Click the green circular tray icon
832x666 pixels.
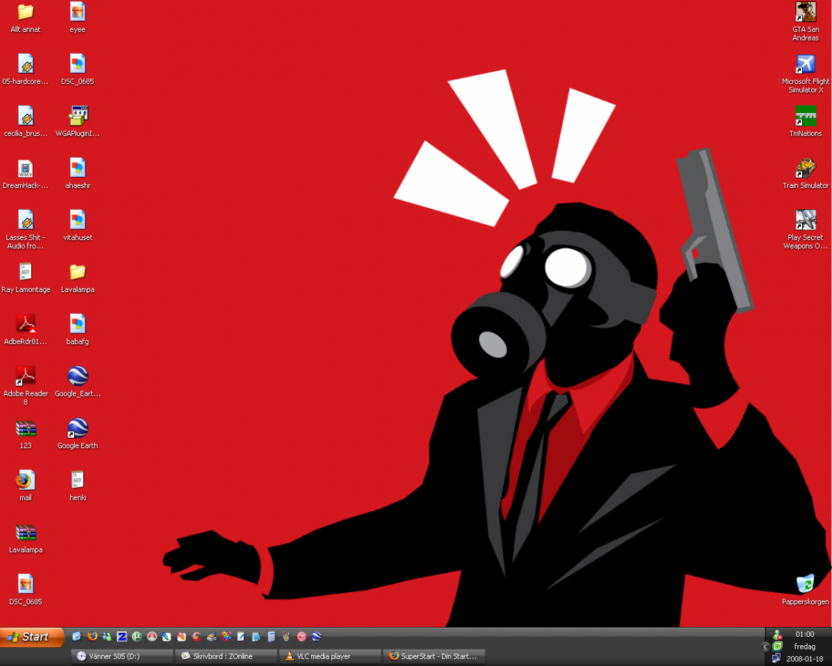777,646
